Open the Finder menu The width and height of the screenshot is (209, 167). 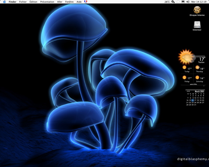coord(12,2)
